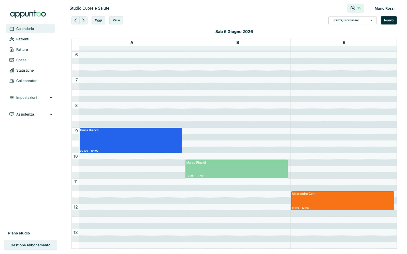Click the Fatture invoice icon
Viewport: 407px width, 254px height.
click(12, 50)
